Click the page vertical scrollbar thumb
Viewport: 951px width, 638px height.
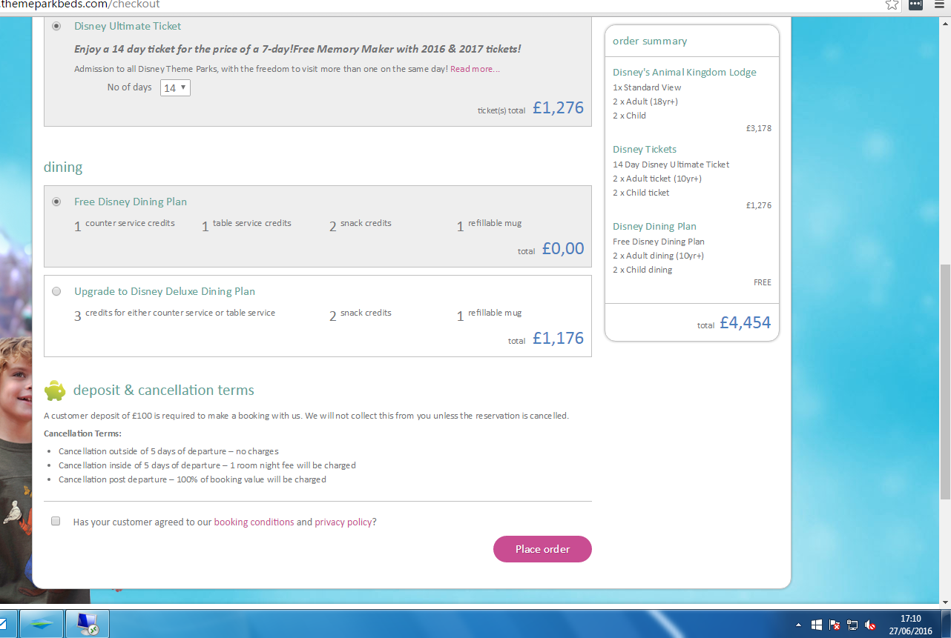click(x=944, y=382)
